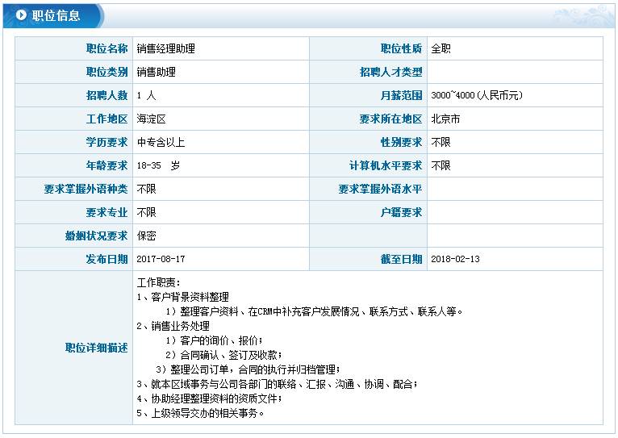This screenshot has height=438, width=618.
Task: Select the job title 销售经理助理
Action: [165, 48]
